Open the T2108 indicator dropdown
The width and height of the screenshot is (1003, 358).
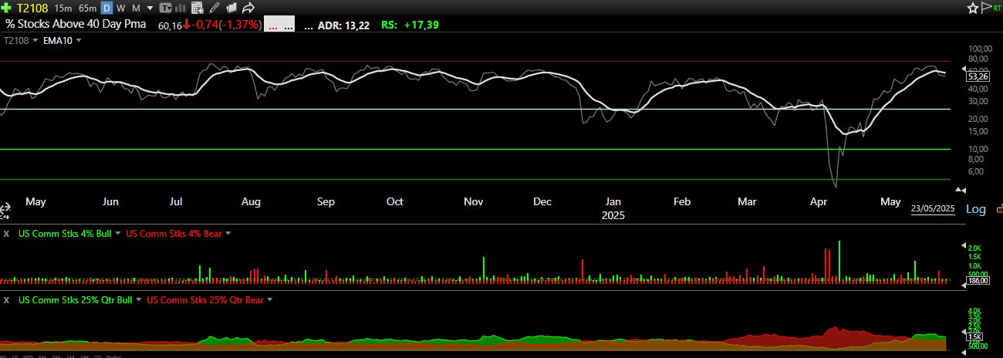(35, 40)
